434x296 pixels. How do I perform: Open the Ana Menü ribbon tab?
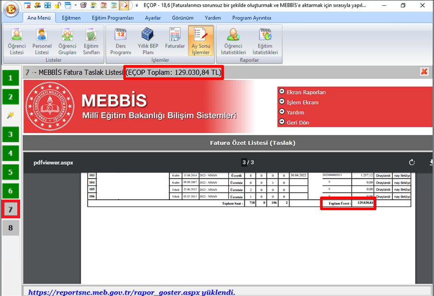click(39, 18)
